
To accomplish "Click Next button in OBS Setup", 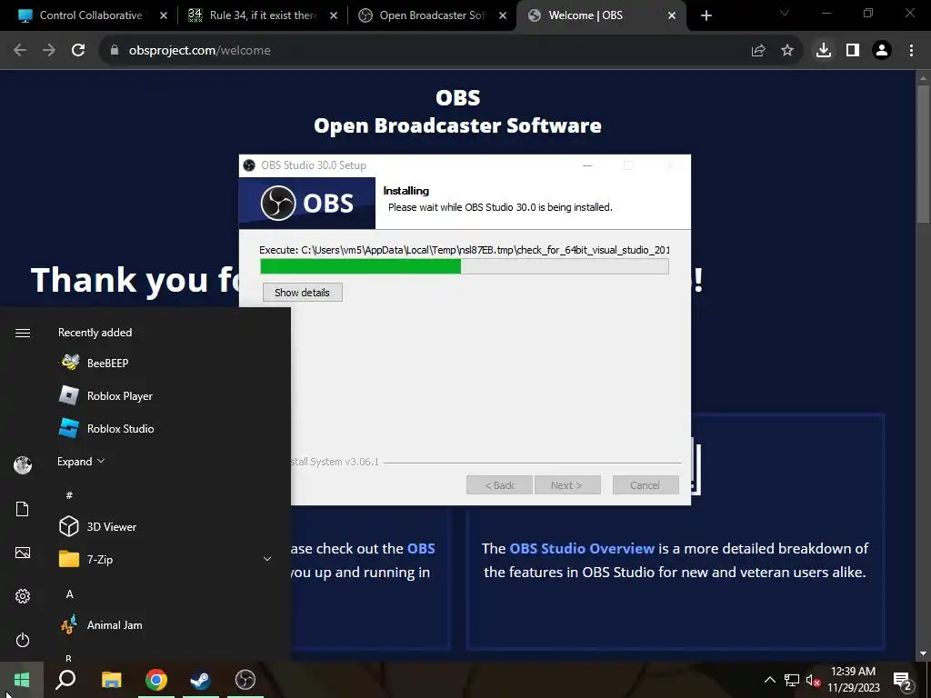I will pos(567,485).
